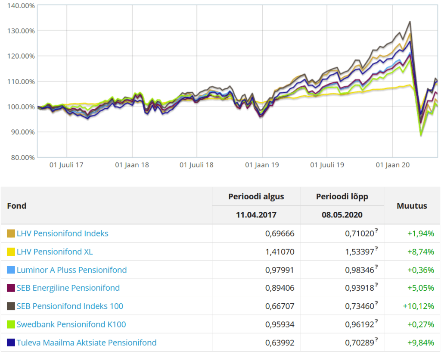The image size is (441, 352).
Task: Open SEB Pensionifond Indeks 100 link
Action: click(70, 306)
